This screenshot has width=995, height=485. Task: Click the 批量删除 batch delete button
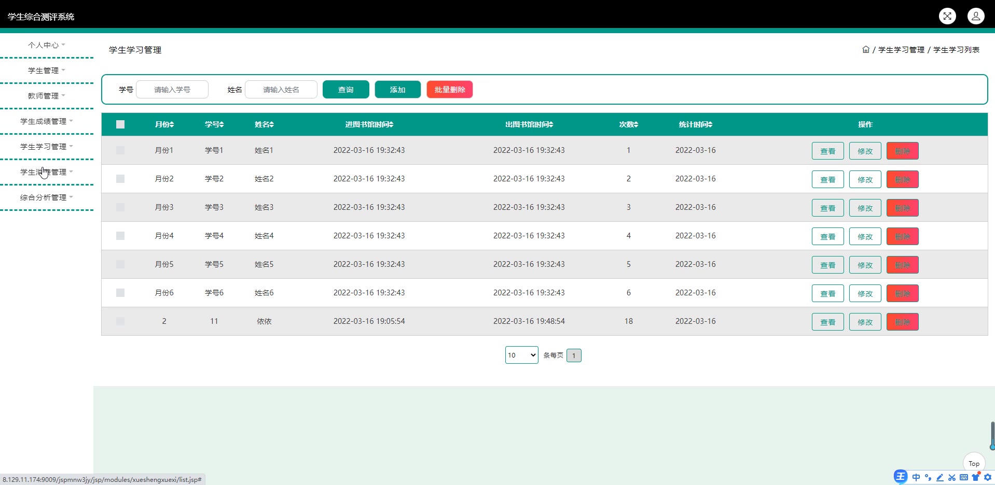pyautogui.click(x=449, y=90)
